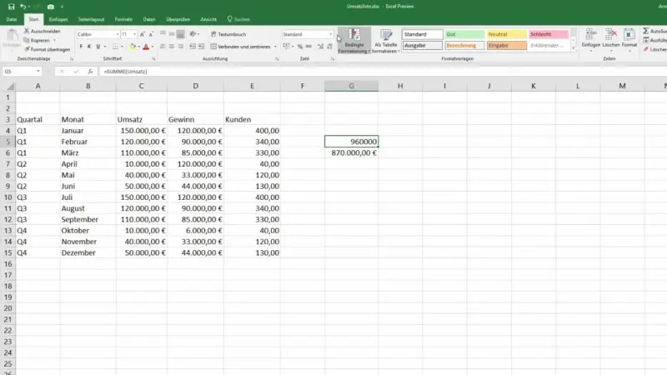The width and height of the screenshot is (667, 375).
Task: Click Format übertragen (format painter)
Action: click(47, 49)
